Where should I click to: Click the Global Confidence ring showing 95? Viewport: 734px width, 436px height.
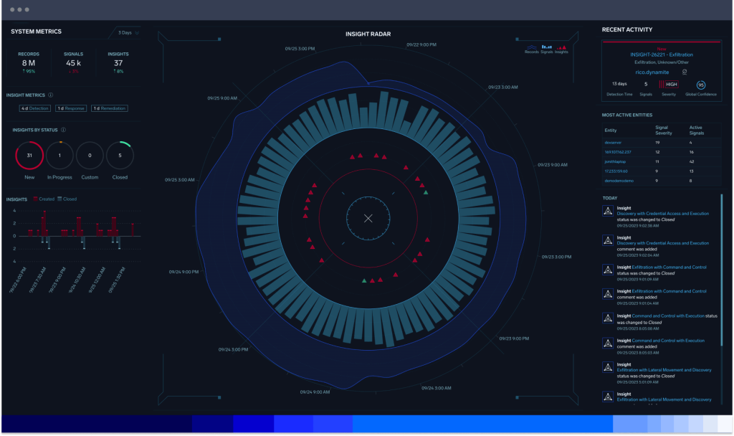click(x=701, y=85)
